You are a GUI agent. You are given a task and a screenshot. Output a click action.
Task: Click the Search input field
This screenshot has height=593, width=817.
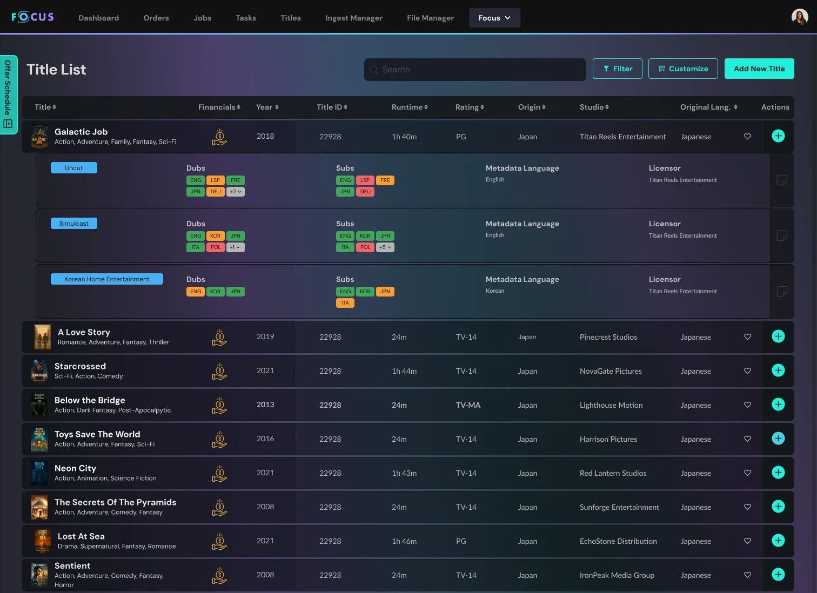pyautogui.click(x=476, y=70)
